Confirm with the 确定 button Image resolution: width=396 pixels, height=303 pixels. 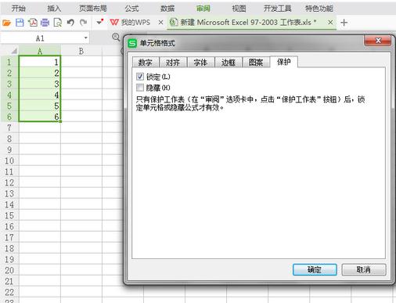(315, 269)
